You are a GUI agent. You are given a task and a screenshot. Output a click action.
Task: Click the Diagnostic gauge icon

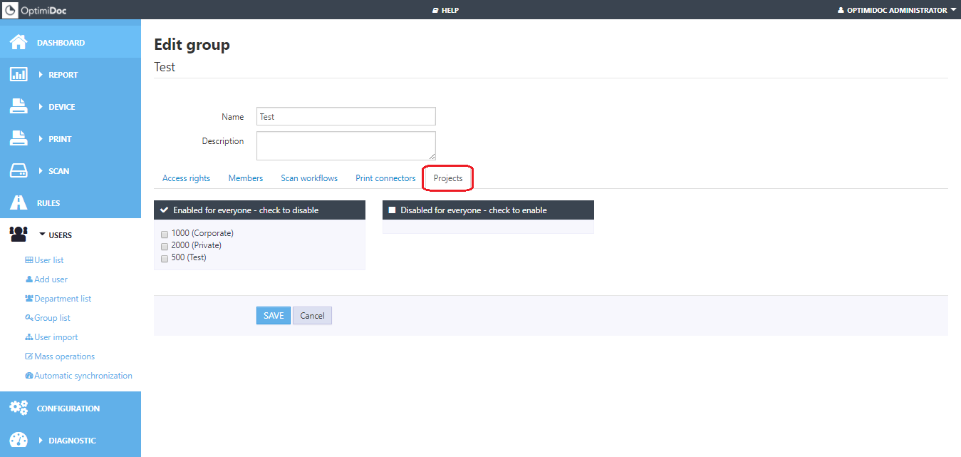(x=19, y=440)
